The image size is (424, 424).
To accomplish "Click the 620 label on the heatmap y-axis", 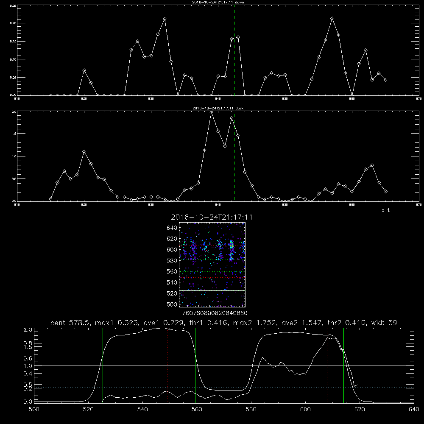I will (172, 239).
